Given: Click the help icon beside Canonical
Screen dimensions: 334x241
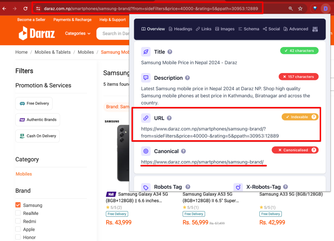Looking at the screenshot, I should point(183,151).
